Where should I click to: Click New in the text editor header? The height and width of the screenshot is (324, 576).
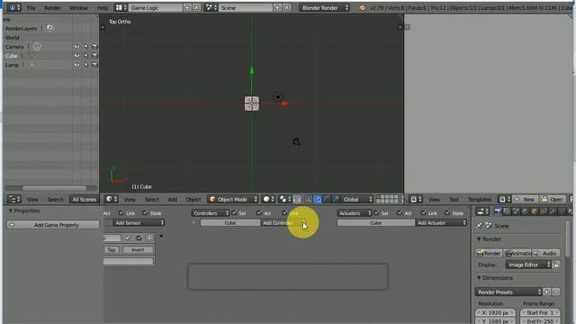[x=526, y=199]
